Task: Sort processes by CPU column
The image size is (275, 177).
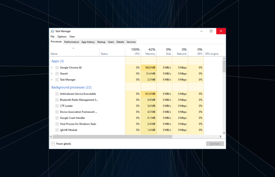Action: 133,52
